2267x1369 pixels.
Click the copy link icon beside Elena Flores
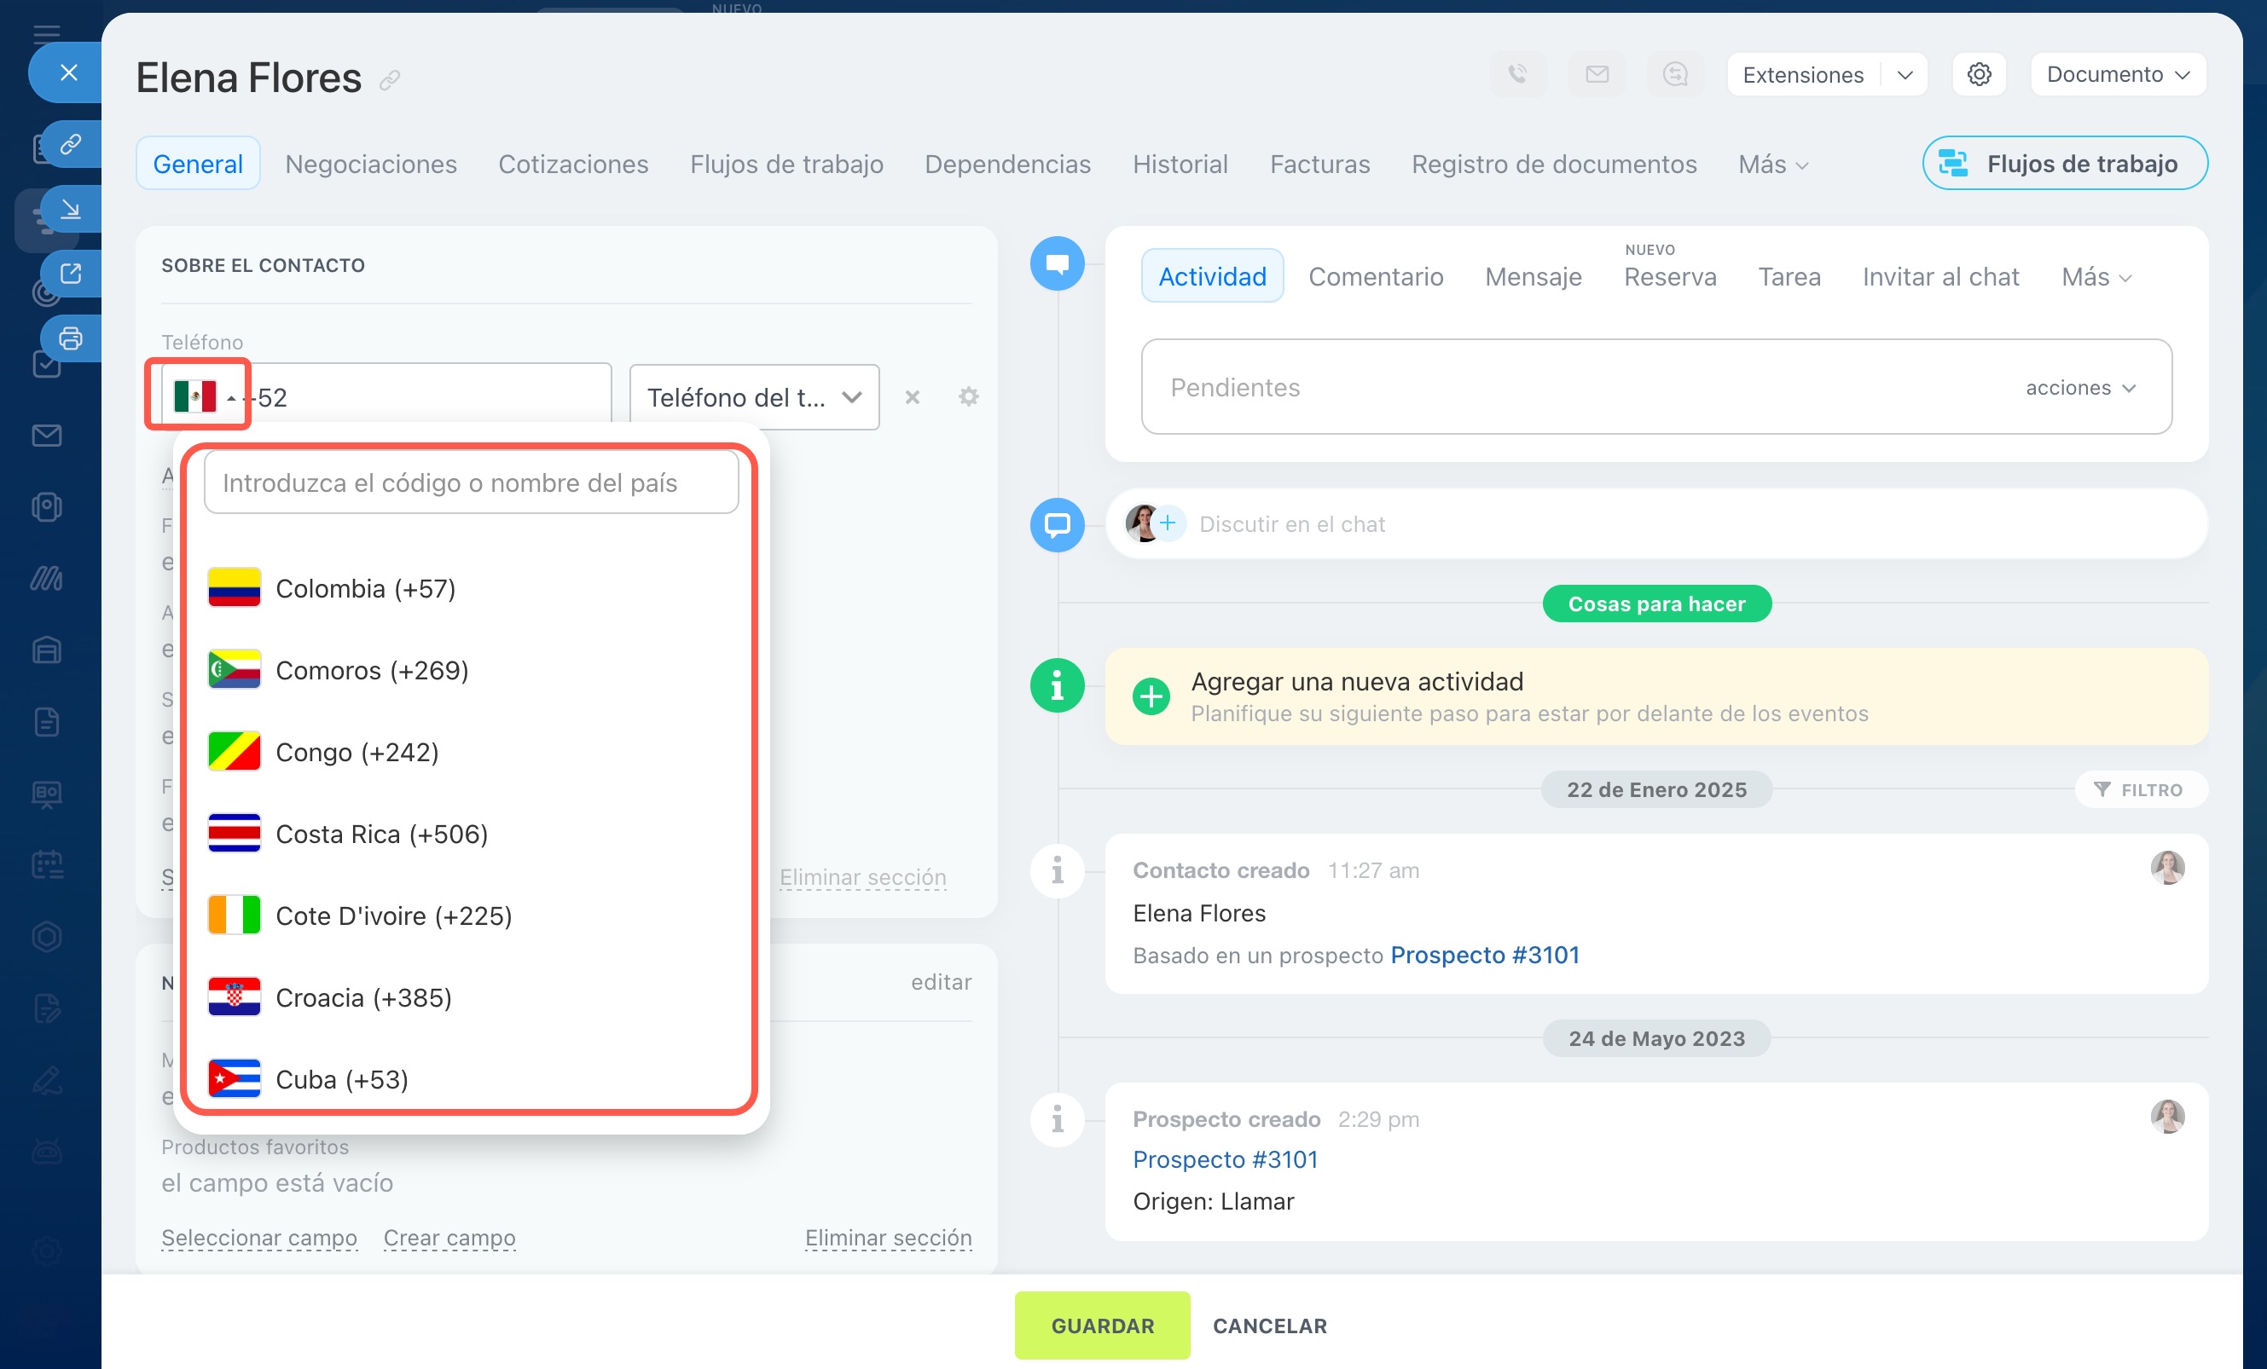pyautogui.click(x=389, y=81)
